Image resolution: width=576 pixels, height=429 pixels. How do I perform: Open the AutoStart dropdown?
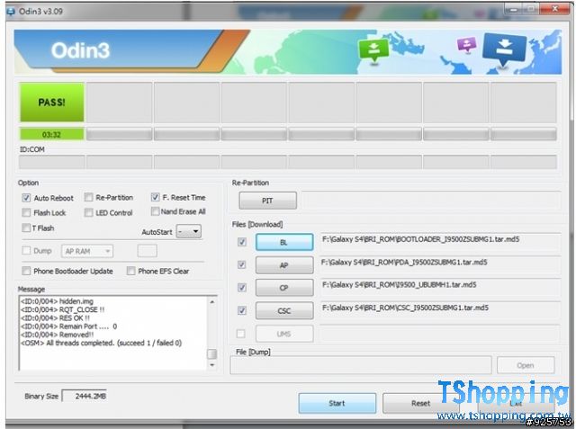coord(188,231)
